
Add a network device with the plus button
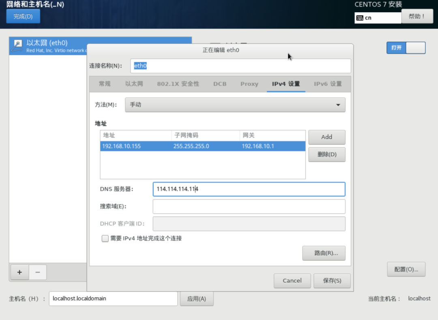coord(19,272)
